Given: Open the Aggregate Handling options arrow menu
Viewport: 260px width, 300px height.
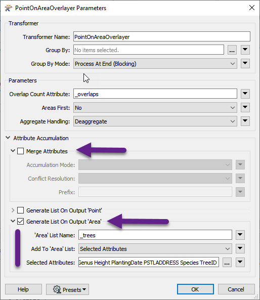Looking at the screenshot, I should click(x=245, y=121).
